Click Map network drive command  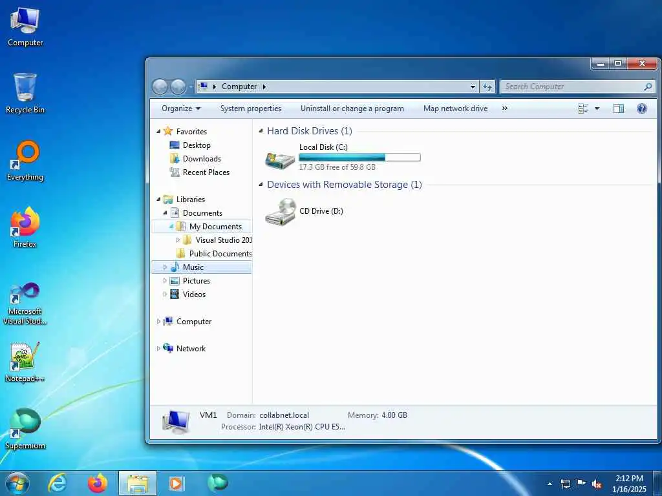click(x=455, y=108)
